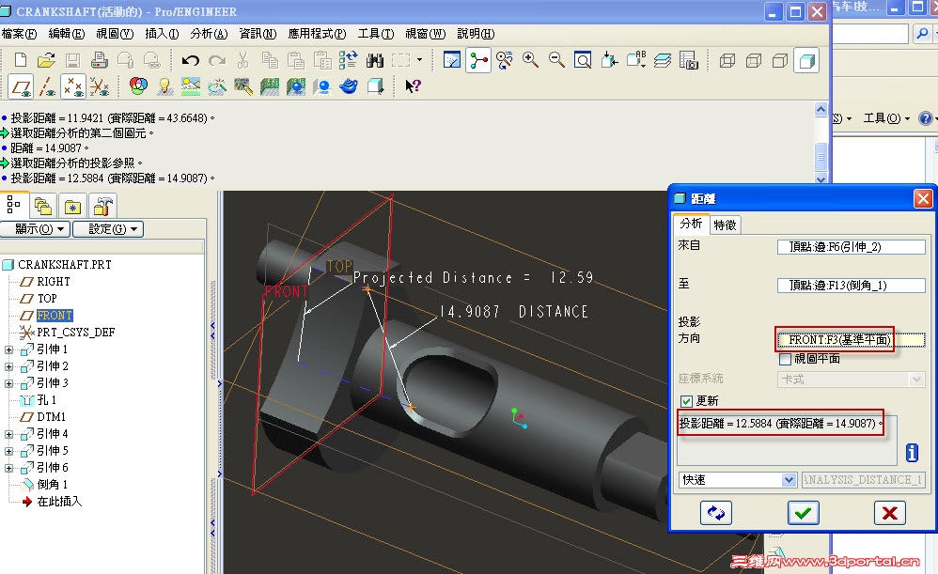
Task: Select the Zoom Out magnifier tool
Action: [556, 60]
